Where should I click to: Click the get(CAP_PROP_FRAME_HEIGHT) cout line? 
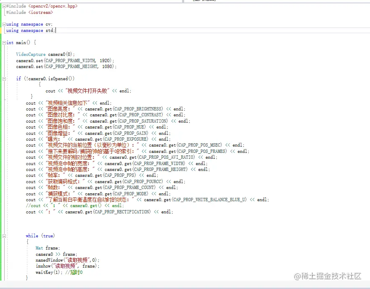118,169
